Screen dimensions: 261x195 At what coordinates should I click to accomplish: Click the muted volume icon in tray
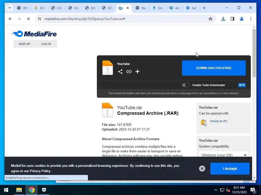pos(228,190)
